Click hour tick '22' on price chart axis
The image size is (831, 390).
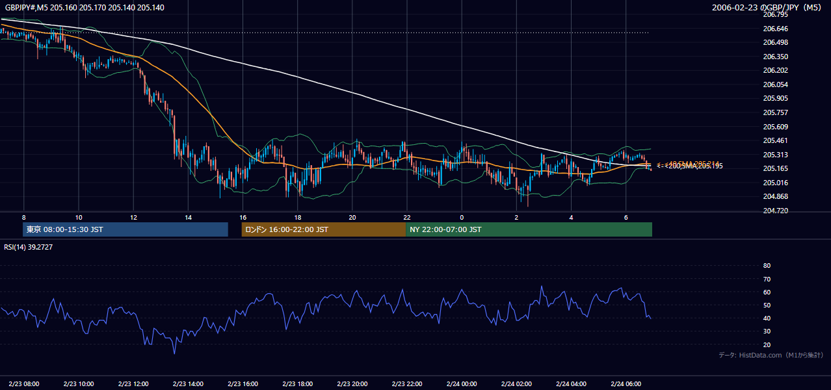(x=406, y=216)
